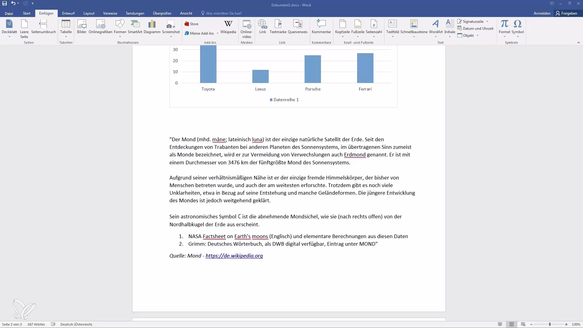The width and height of the screenshot is (583, 328).
Task: Collapse the ribbon with the chevron
Action: point(578,43)
